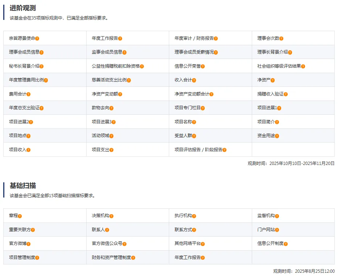
Task: Click the help icon beside 财务和资产管理制度
Action: click(133, 258)
